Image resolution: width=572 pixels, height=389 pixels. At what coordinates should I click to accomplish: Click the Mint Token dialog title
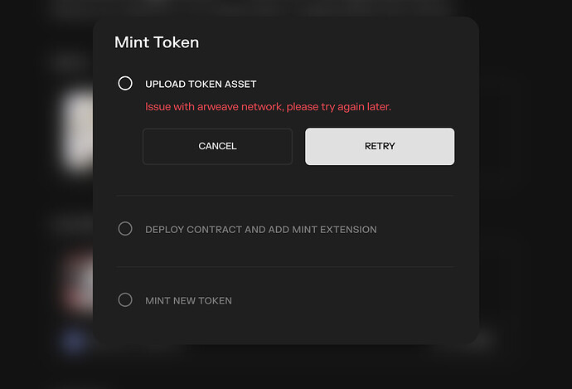click(x=157, y=42)
